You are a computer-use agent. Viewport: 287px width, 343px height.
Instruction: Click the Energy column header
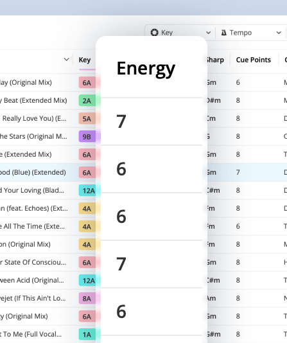tap(146, 69)
